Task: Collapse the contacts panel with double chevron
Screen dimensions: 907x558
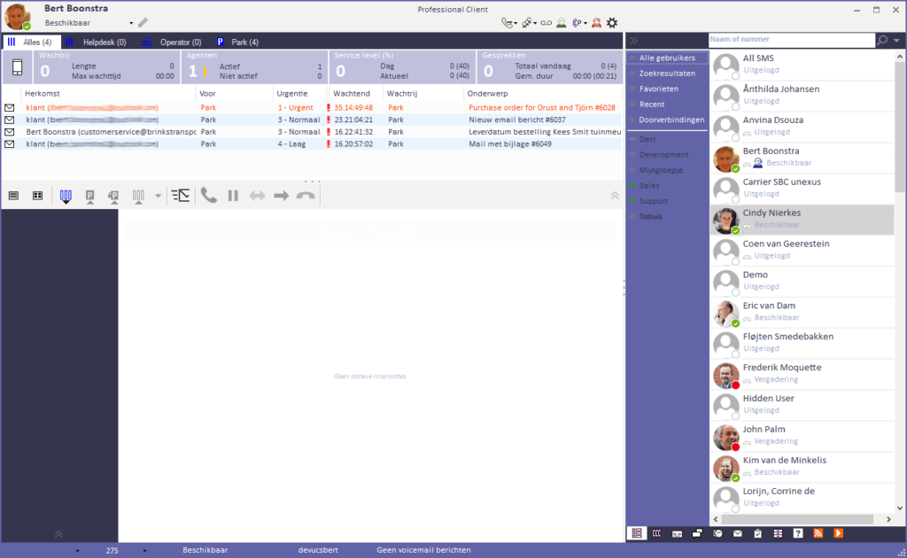Action: tap(633, 41)
